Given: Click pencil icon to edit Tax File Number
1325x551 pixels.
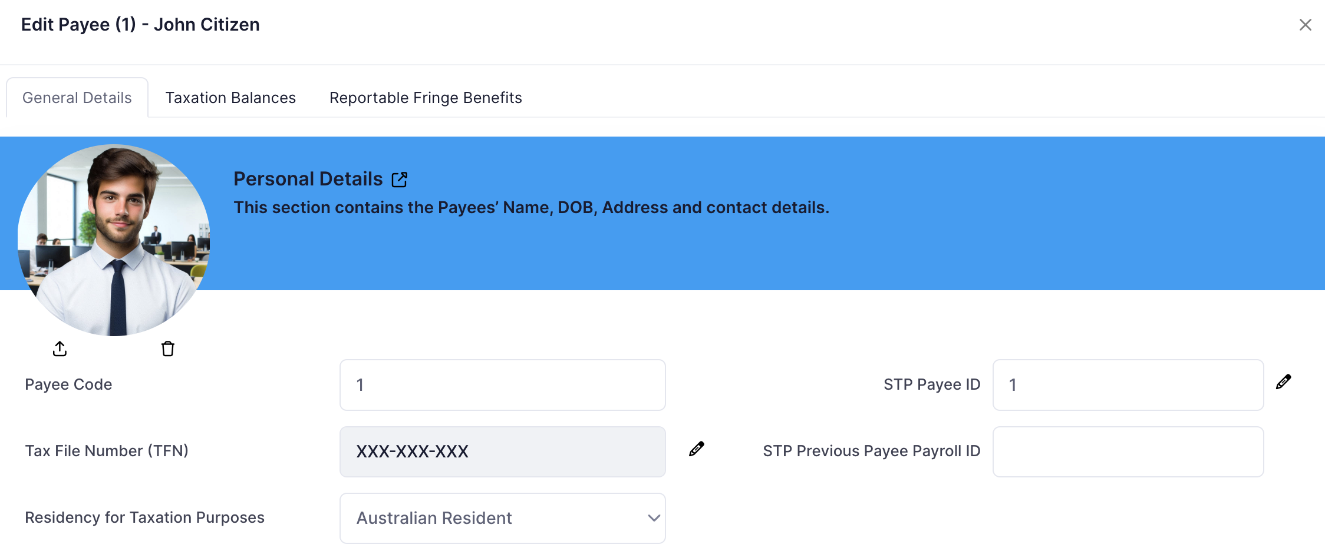Looking at the screenshot, I should (x=696, y=449).
